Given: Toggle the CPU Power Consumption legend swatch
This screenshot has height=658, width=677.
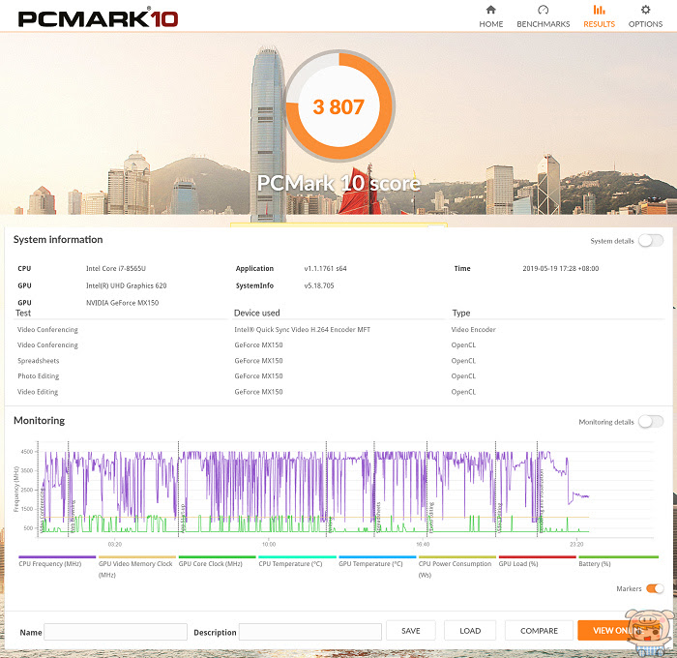Looking at the screenshot, I should [x=457, y=557].
